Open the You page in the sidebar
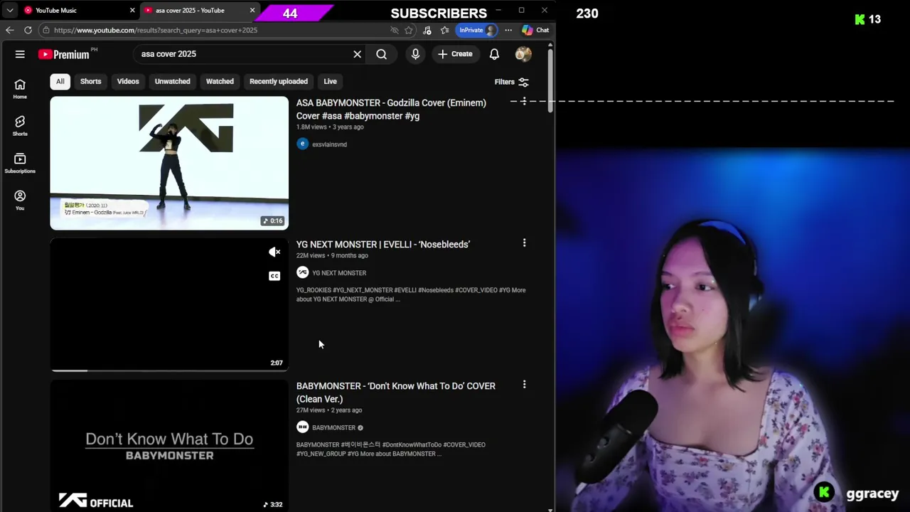This screenshot has height=512, width=910. pyautogui.click(x=20, y=200)
